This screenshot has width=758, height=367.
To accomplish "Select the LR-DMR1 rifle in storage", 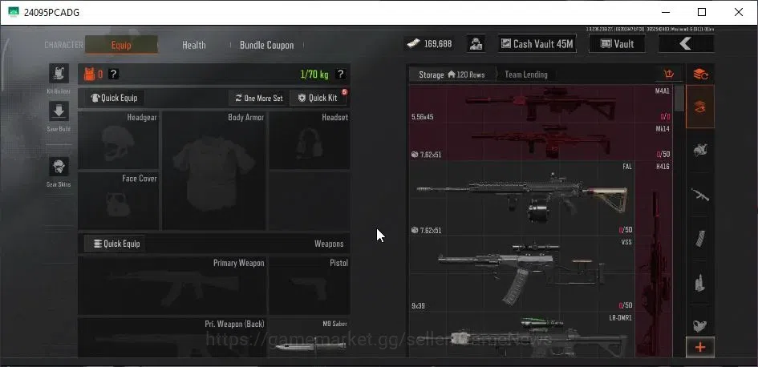I will (x=522, y=335).
